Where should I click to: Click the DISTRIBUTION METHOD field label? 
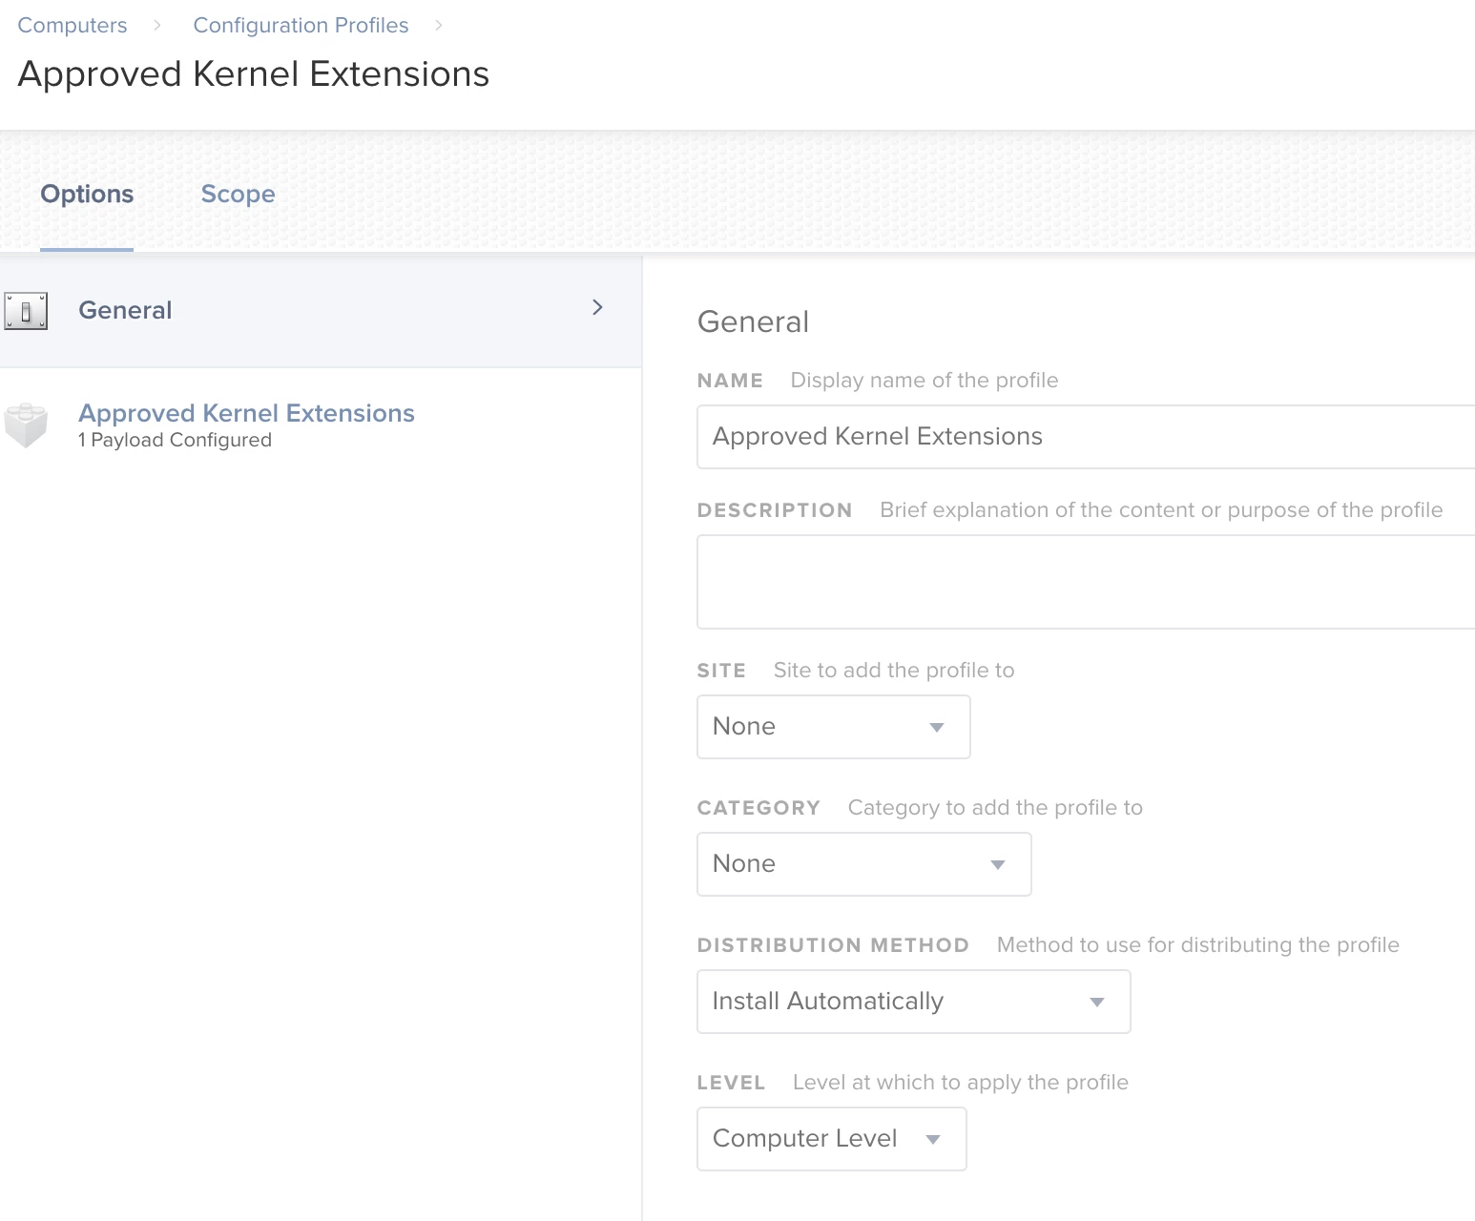(833, 945)
